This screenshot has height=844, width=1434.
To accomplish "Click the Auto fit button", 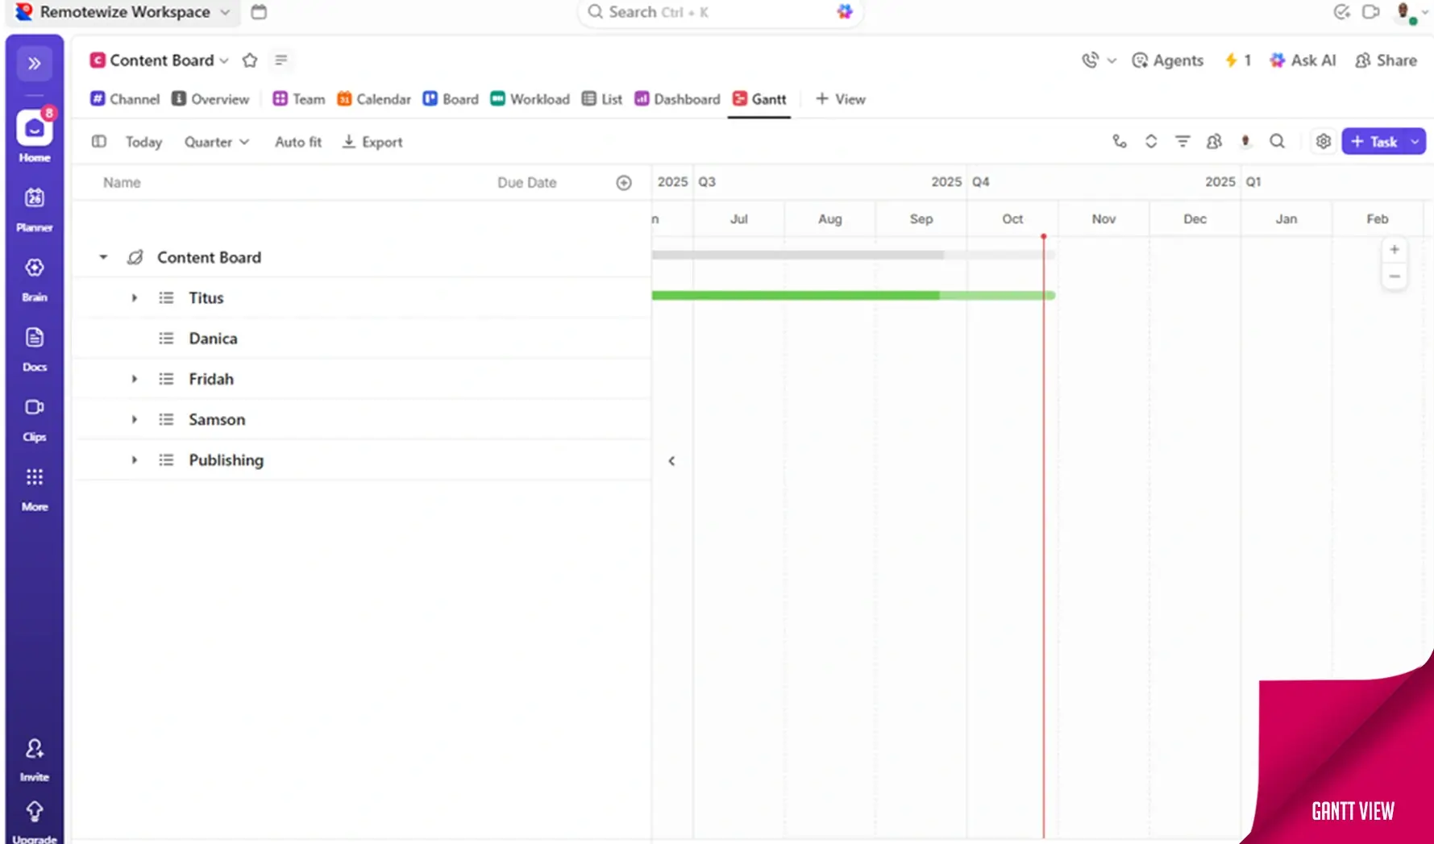I will 297,142.
